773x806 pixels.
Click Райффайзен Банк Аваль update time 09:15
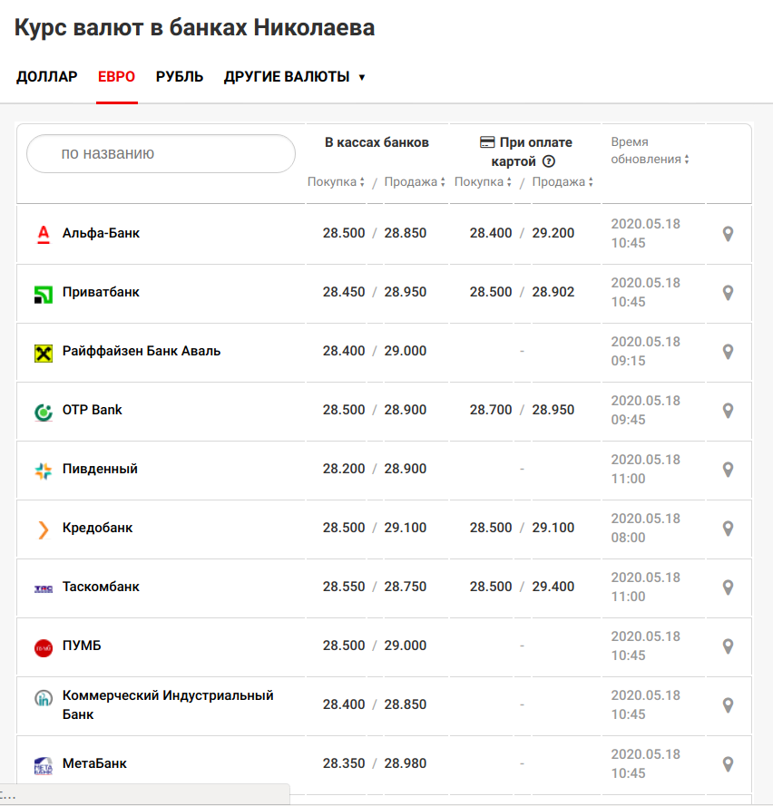click(628, 361)
